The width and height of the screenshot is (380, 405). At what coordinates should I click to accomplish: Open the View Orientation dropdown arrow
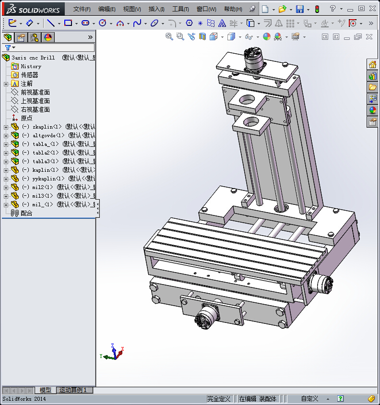tap(222, 37)
